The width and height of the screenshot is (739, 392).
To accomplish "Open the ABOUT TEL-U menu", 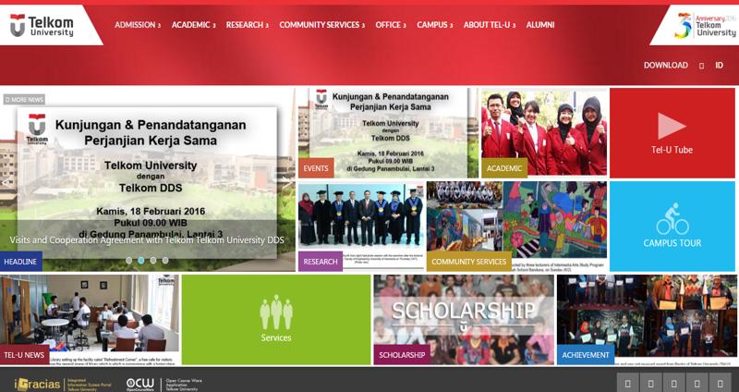I will (x=490, y=25).
